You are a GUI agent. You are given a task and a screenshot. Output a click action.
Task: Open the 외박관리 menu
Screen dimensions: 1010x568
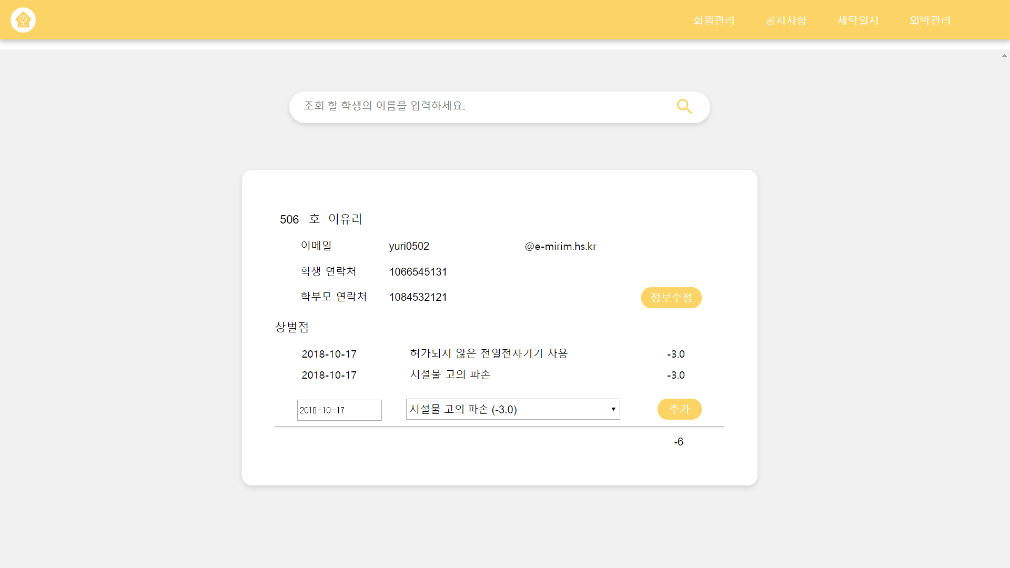pyautogui.click(x=930, y=21)
